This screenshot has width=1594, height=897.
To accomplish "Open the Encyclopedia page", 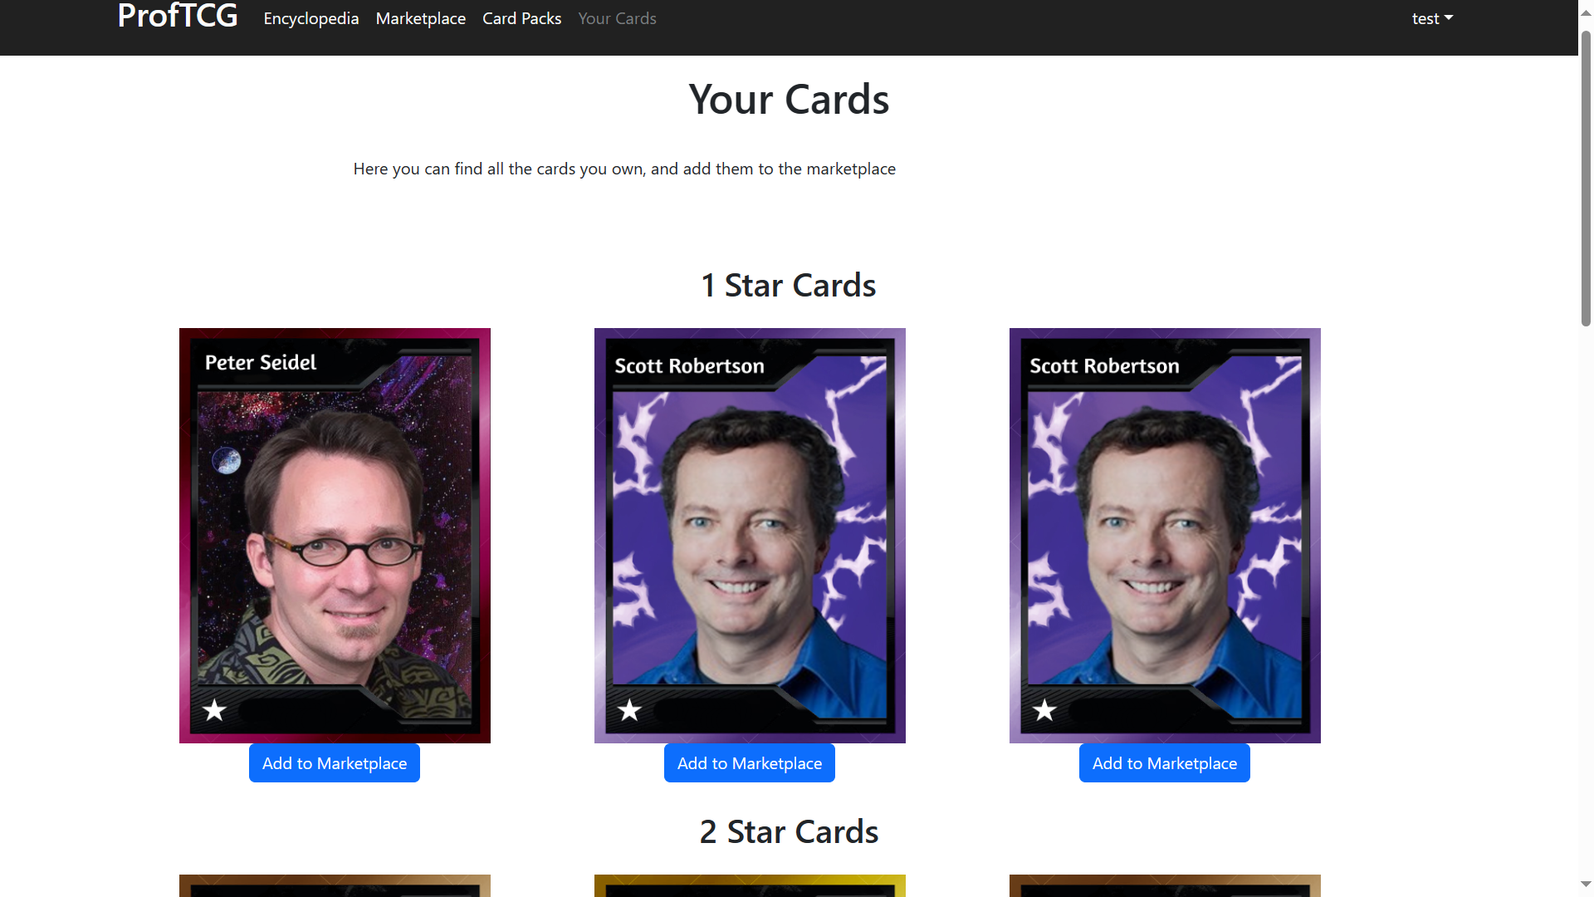I will point(311,18).
